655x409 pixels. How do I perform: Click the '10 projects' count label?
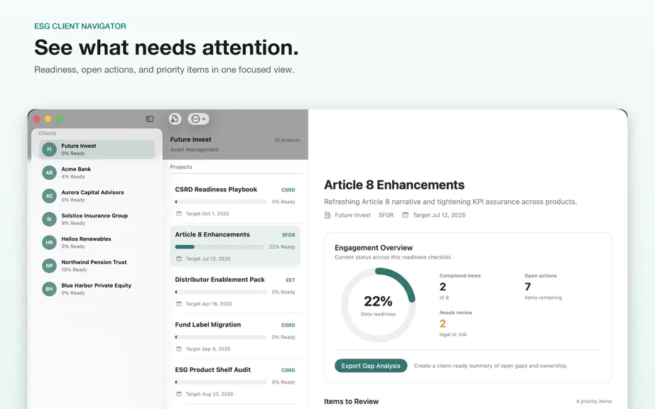click(287, 140)
